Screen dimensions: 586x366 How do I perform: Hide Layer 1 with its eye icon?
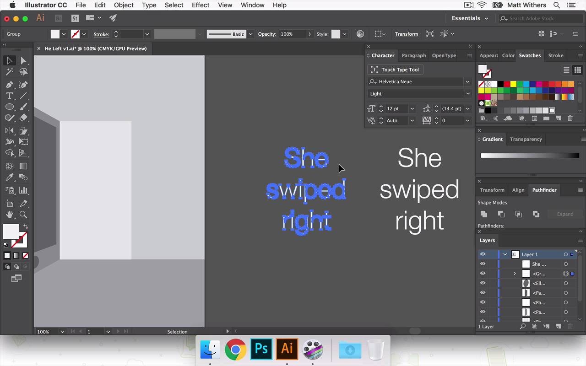[x=483, y=254]
